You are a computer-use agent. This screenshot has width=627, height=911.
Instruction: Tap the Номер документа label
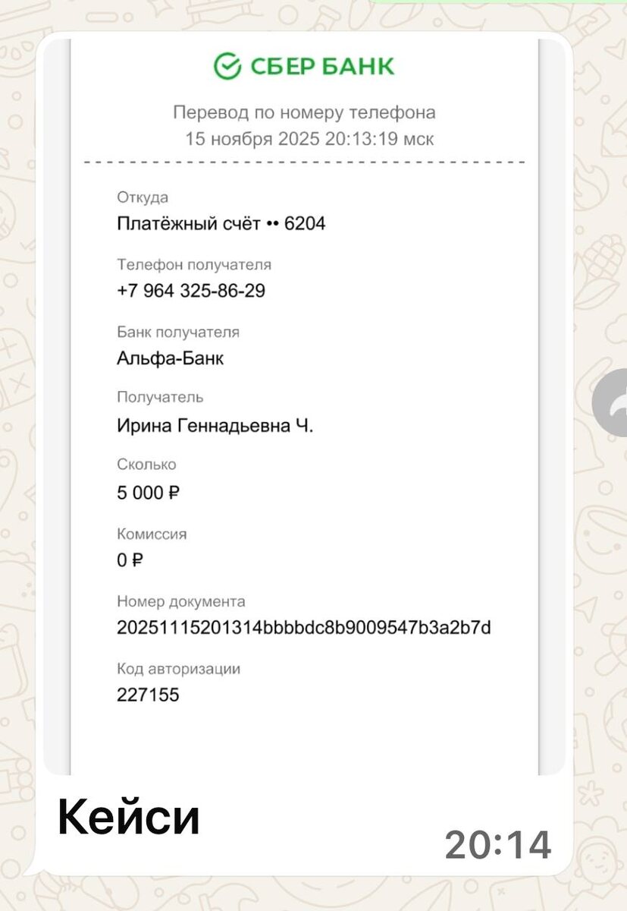(x=181, y=601)
